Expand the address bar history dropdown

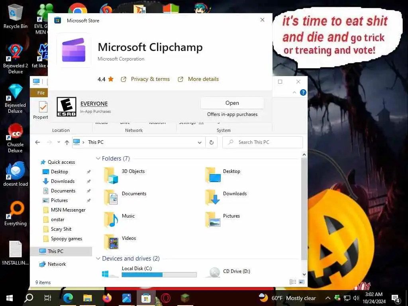tap(200, 142)
